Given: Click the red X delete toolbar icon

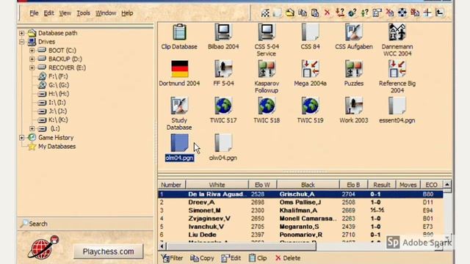Looking at the screenshot, I should 327,13.
